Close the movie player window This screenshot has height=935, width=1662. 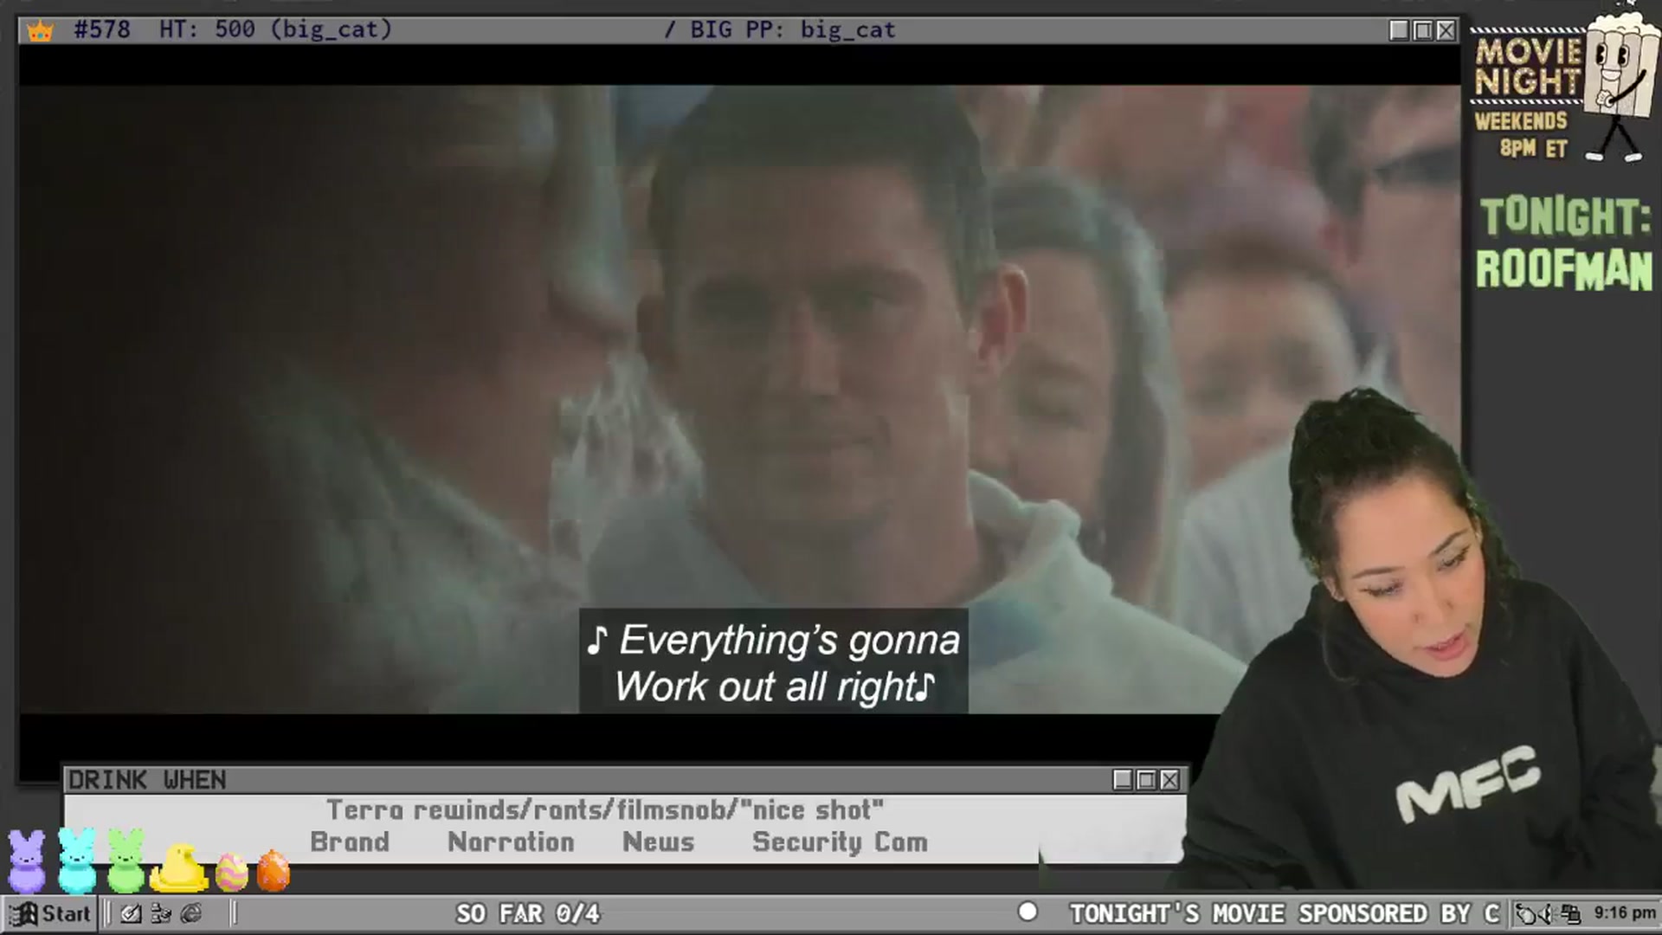(x=1446, y=30)
